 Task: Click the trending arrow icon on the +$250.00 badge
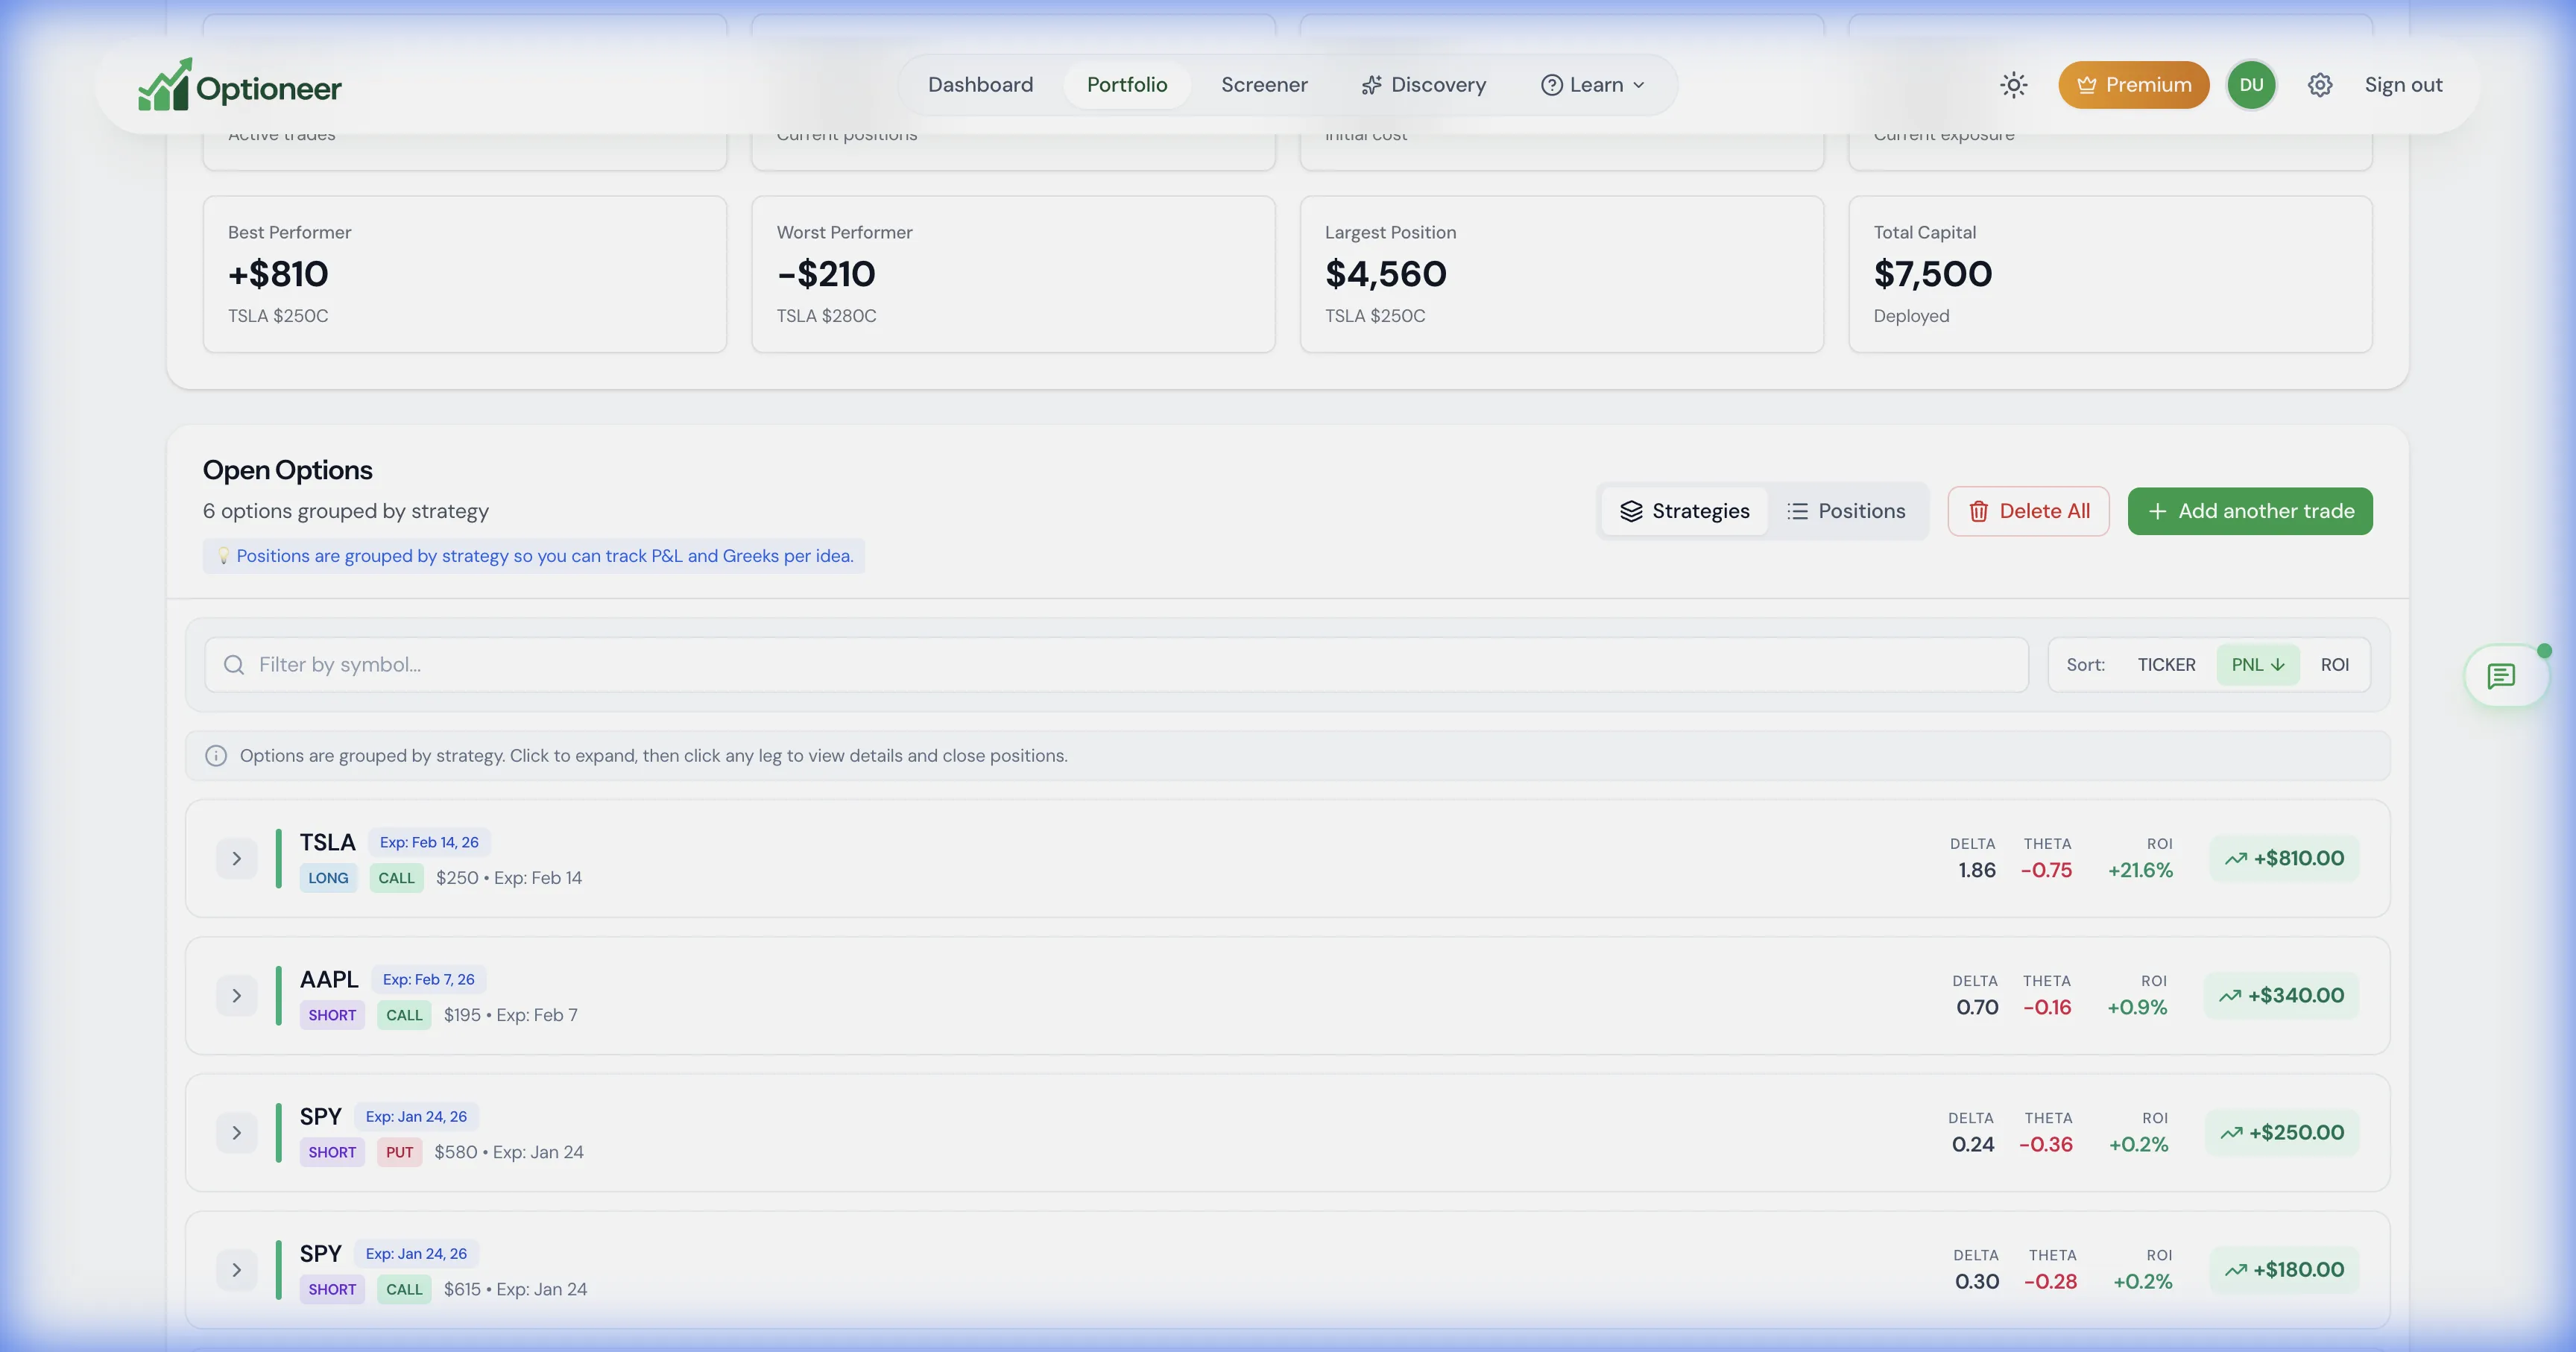[x=2231, y=1133]
